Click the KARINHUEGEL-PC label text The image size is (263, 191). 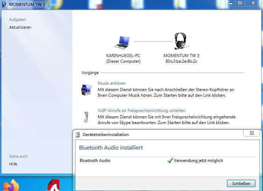pyautogui.click(x=123, y=56)
